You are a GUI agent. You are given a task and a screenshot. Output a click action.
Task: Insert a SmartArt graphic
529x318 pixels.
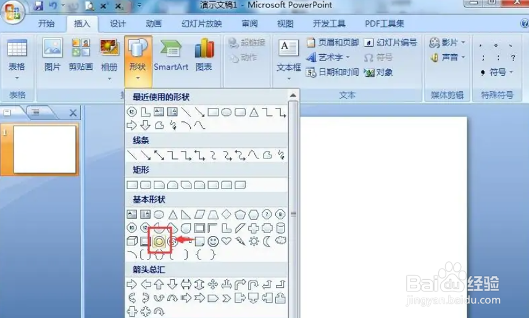click(171, 55)
